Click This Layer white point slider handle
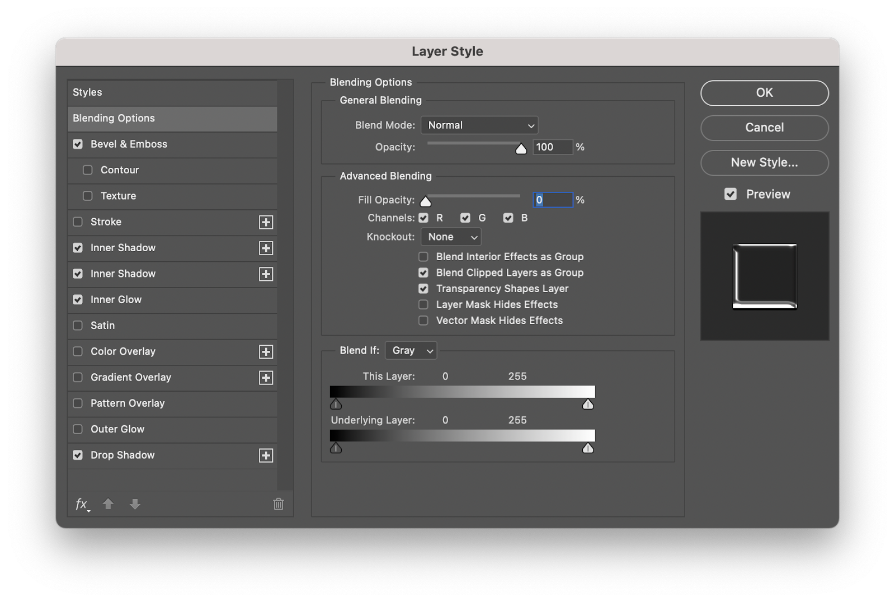The height and width of the screenshot is (602, 895). click(x=588, y=404)
